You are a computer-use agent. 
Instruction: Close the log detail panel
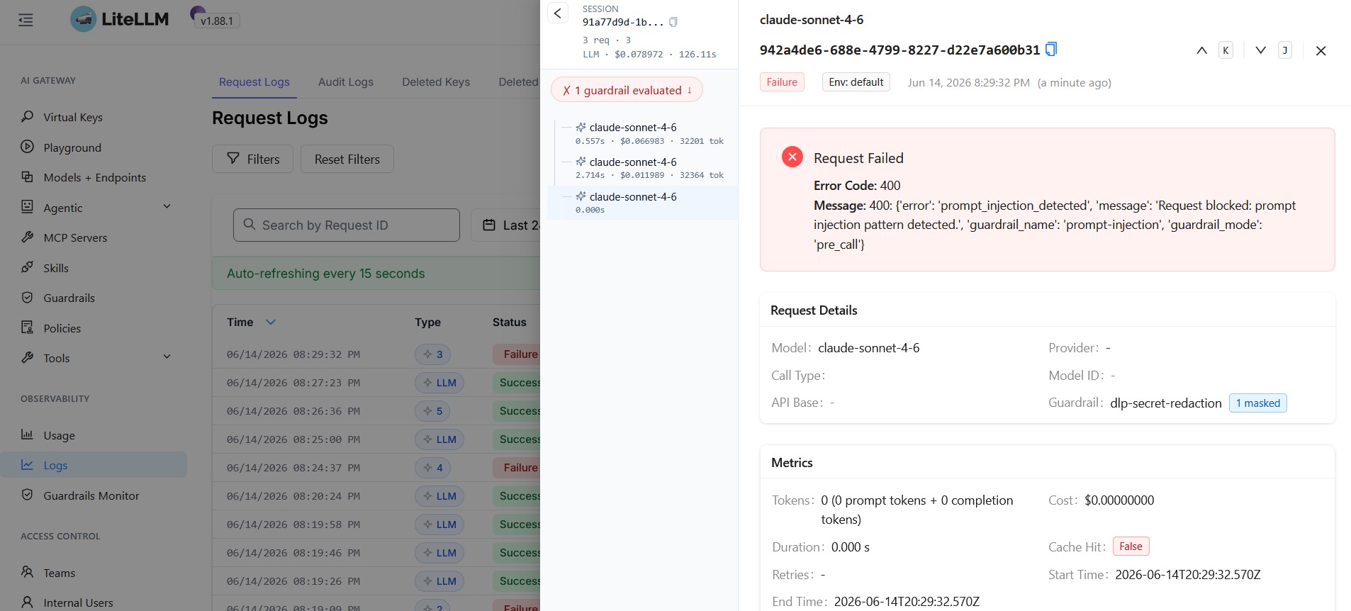pyautogui.click(x=1321, y=50)
